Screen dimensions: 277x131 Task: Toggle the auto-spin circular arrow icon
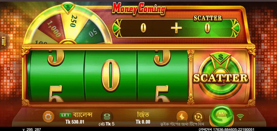[x=198, y=116]
